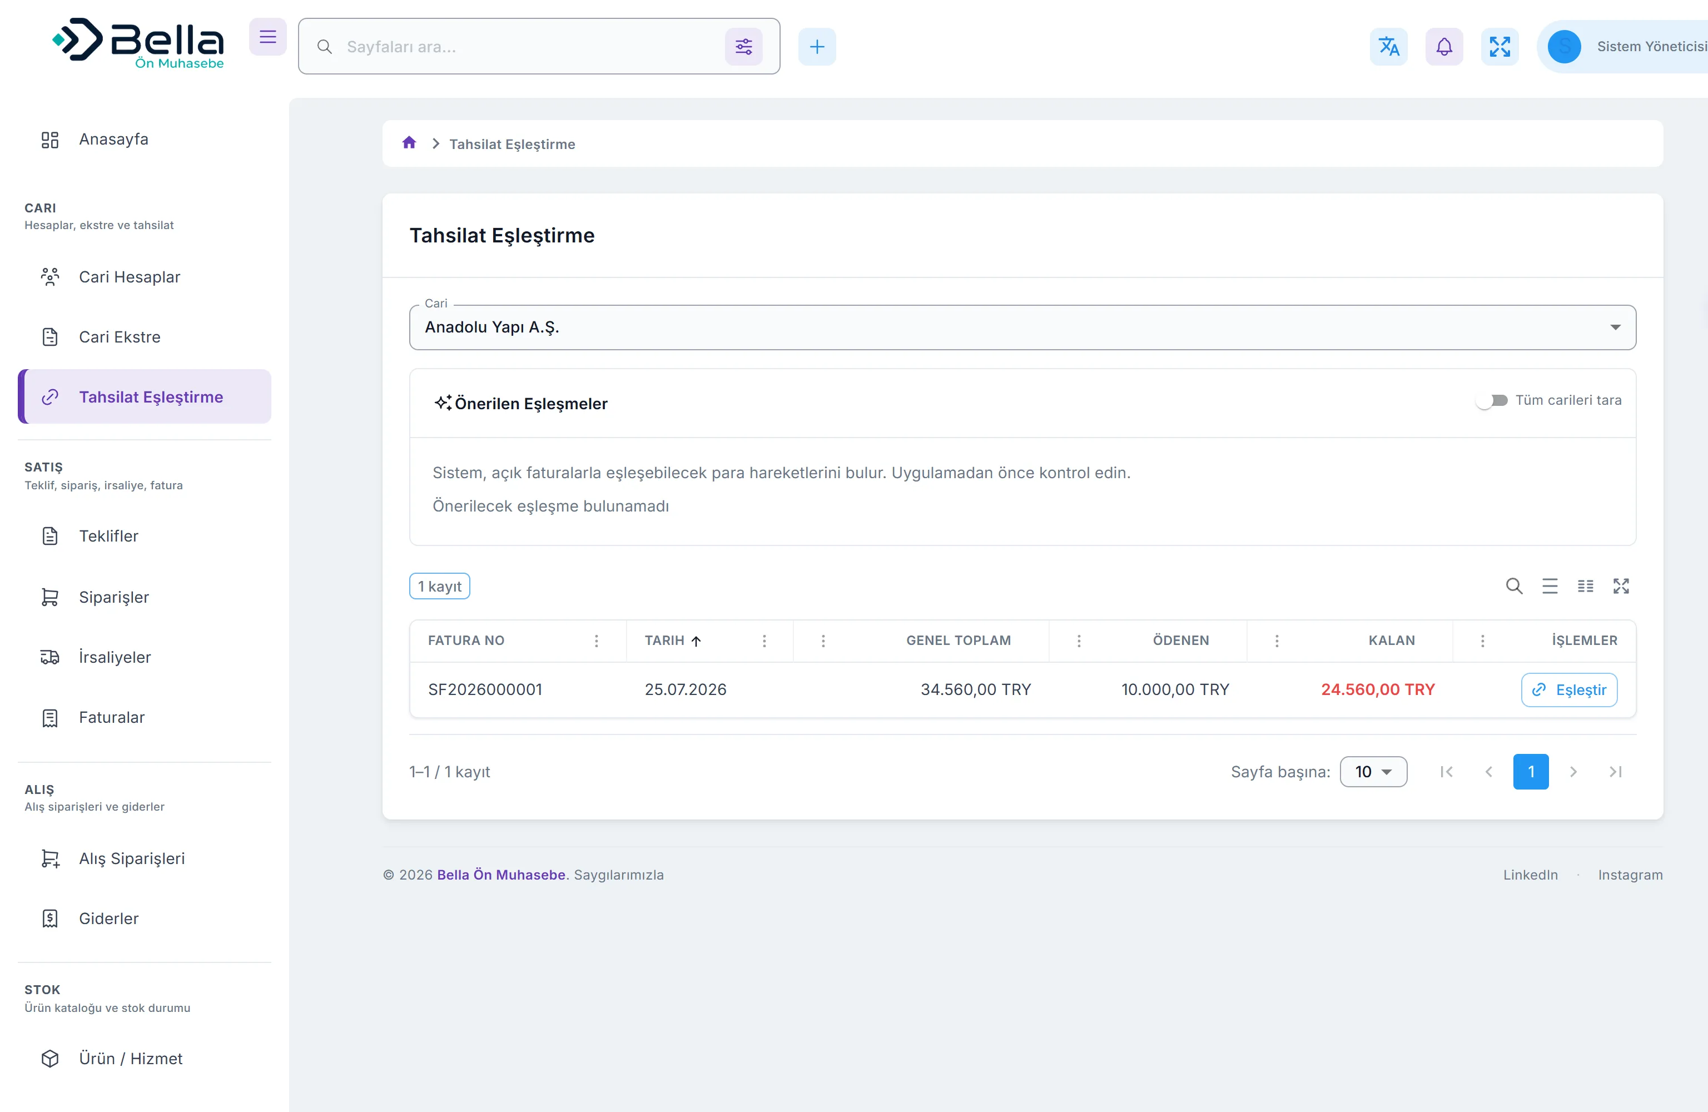Open the language translation icon
The image size is (1708, 1112).
tap(1389, 47)
